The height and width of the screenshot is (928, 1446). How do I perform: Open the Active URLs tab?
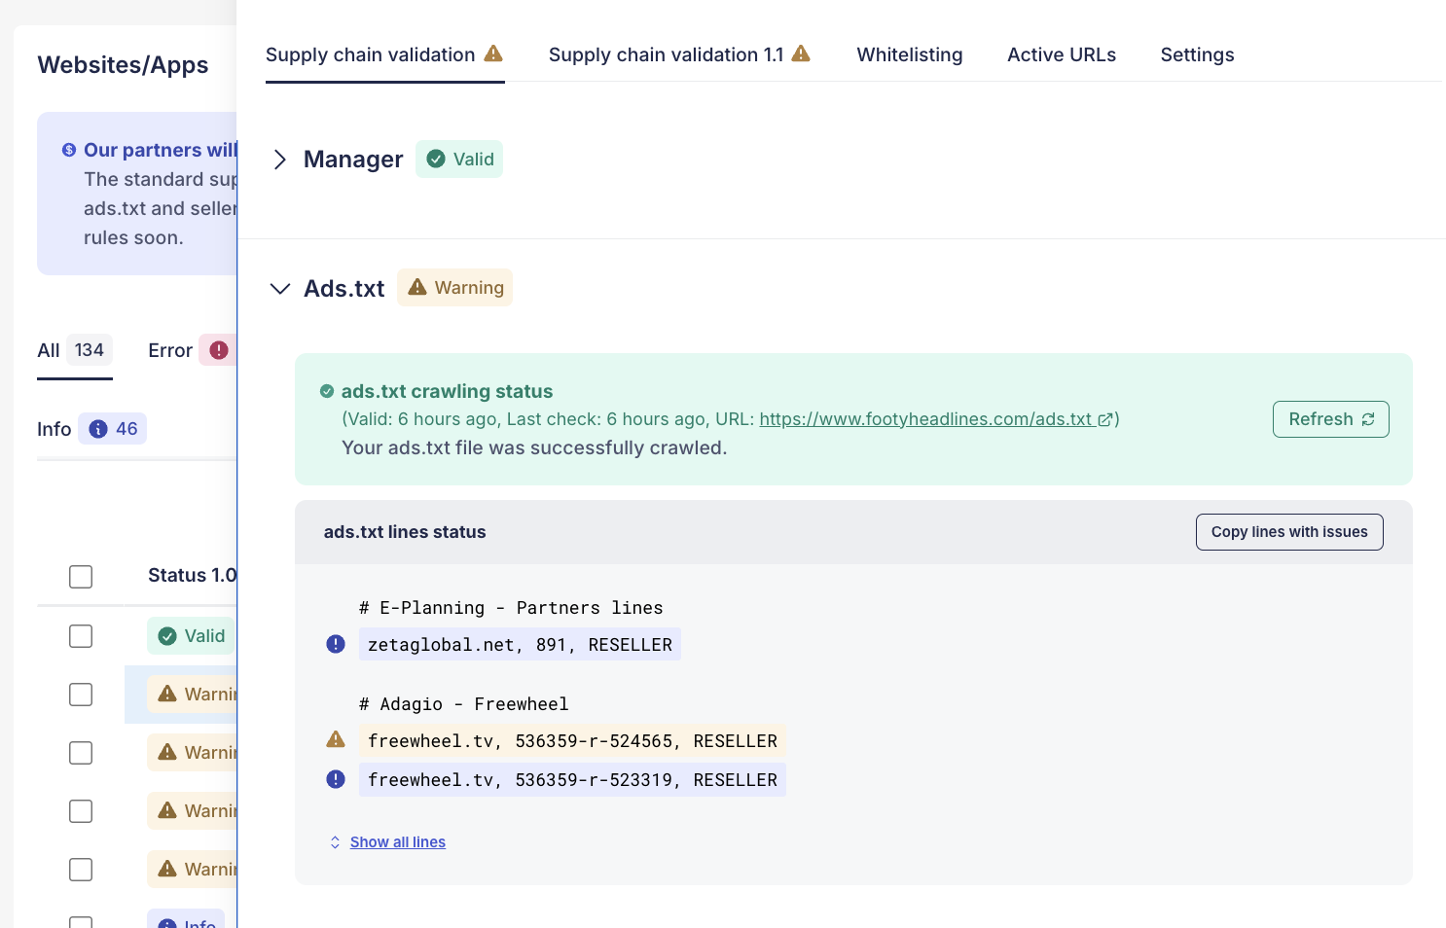pos(1061,55)
